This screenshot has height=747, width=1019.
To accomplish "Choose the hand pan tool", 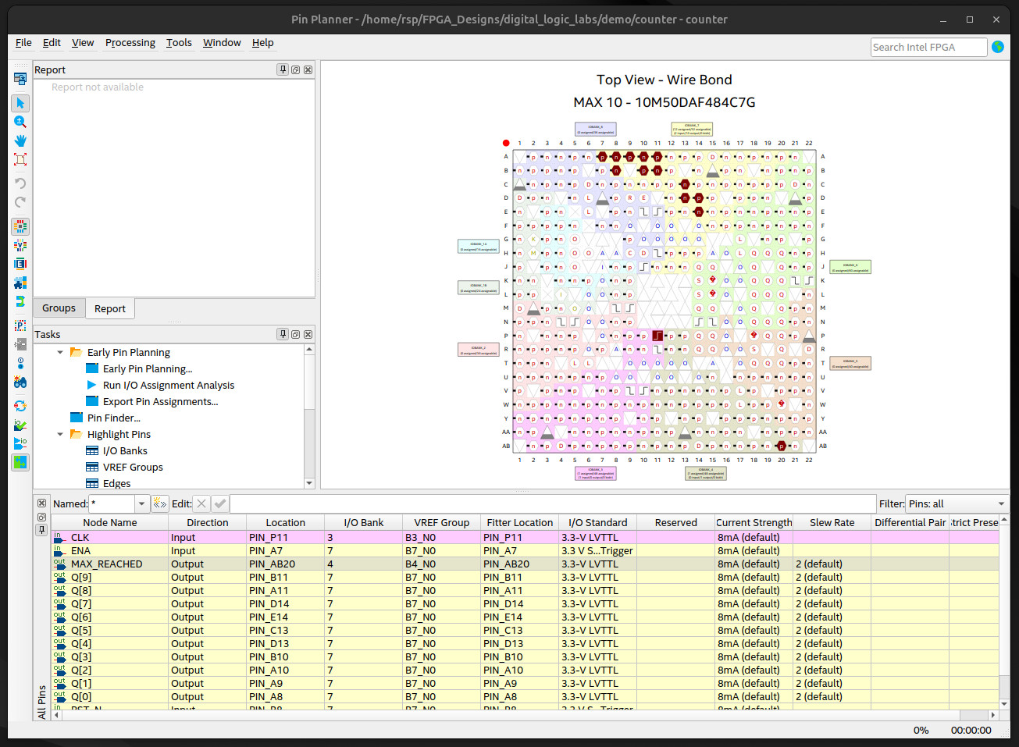I will click(x=20, y=141).
